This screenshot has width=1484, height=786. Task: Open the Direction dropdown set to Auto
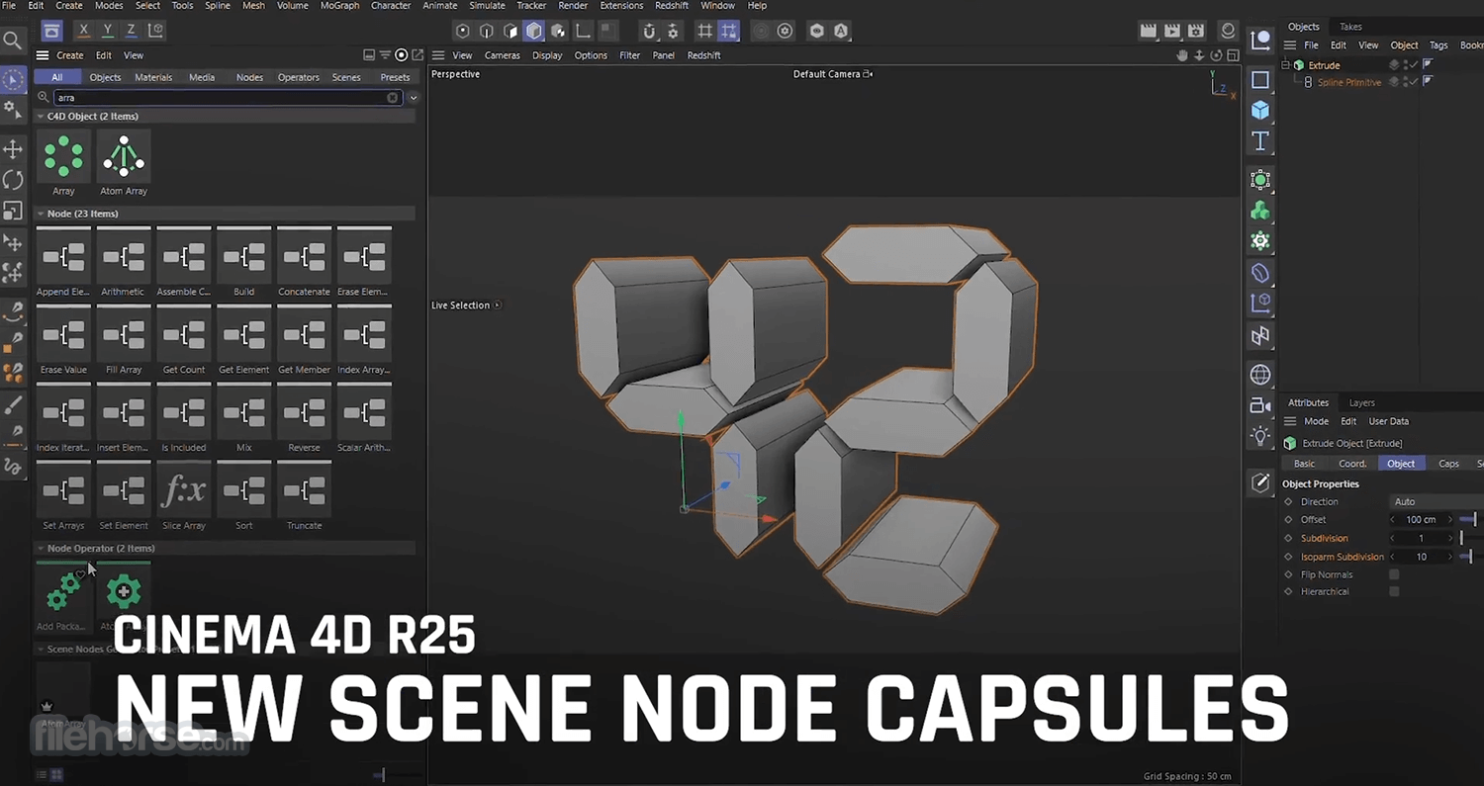click(1435, 502)
